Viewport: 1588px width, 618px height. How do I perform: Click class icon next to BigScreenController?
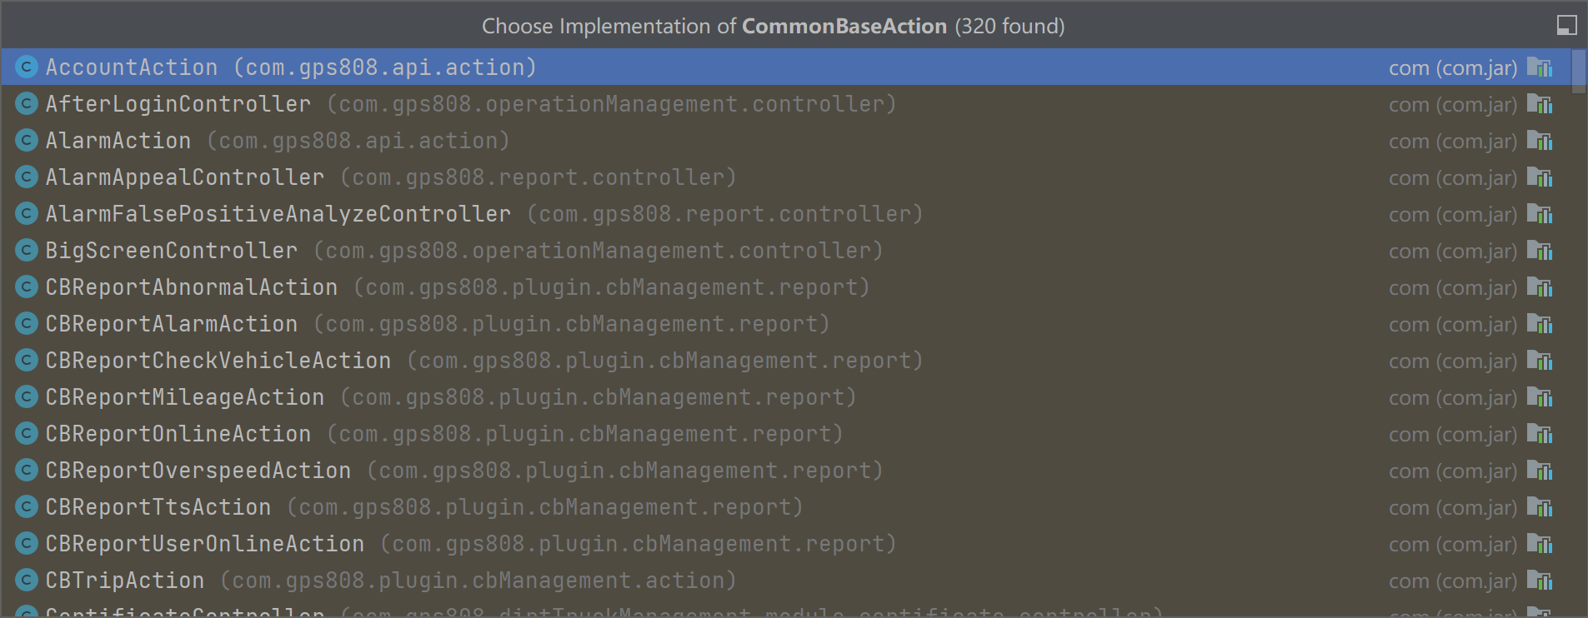[27, 251]
